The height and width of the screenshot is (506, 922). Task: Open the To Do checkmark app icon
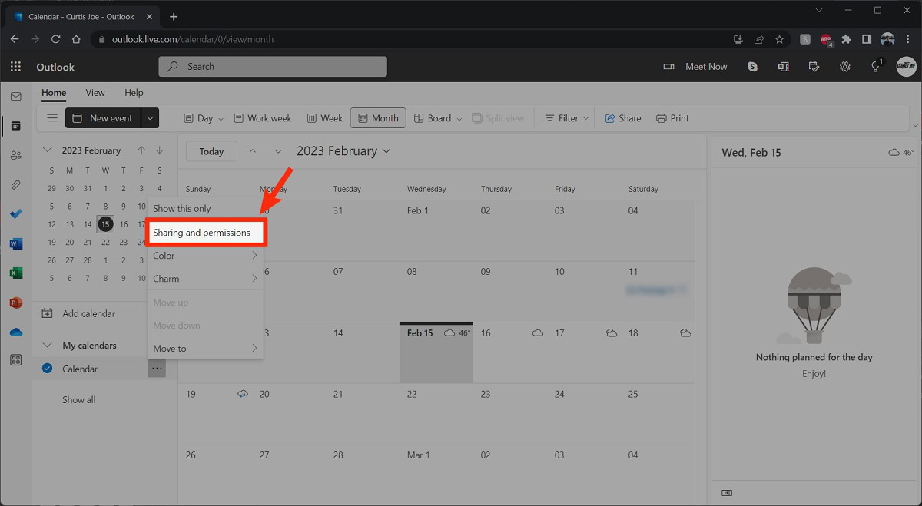coord(15,214)
